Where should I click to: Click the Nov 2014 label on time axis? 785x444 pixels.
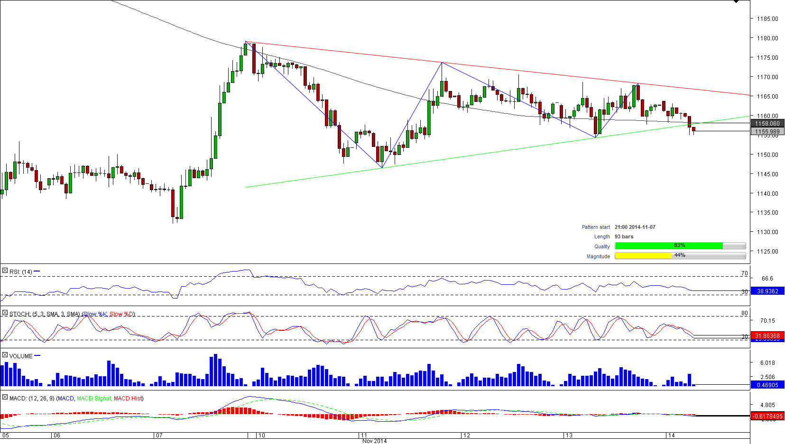374,441
